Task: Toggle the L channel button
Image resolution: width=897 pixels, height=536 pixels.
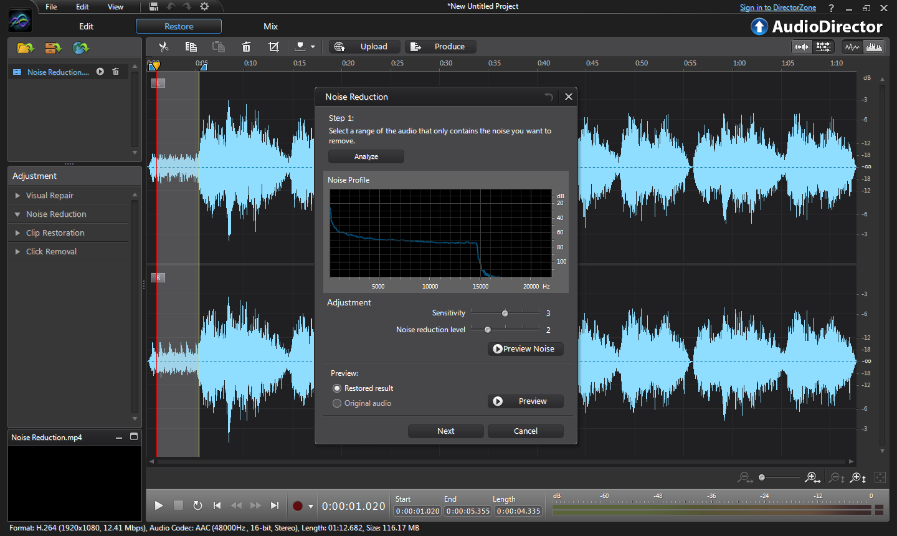Action: [158, 83]
